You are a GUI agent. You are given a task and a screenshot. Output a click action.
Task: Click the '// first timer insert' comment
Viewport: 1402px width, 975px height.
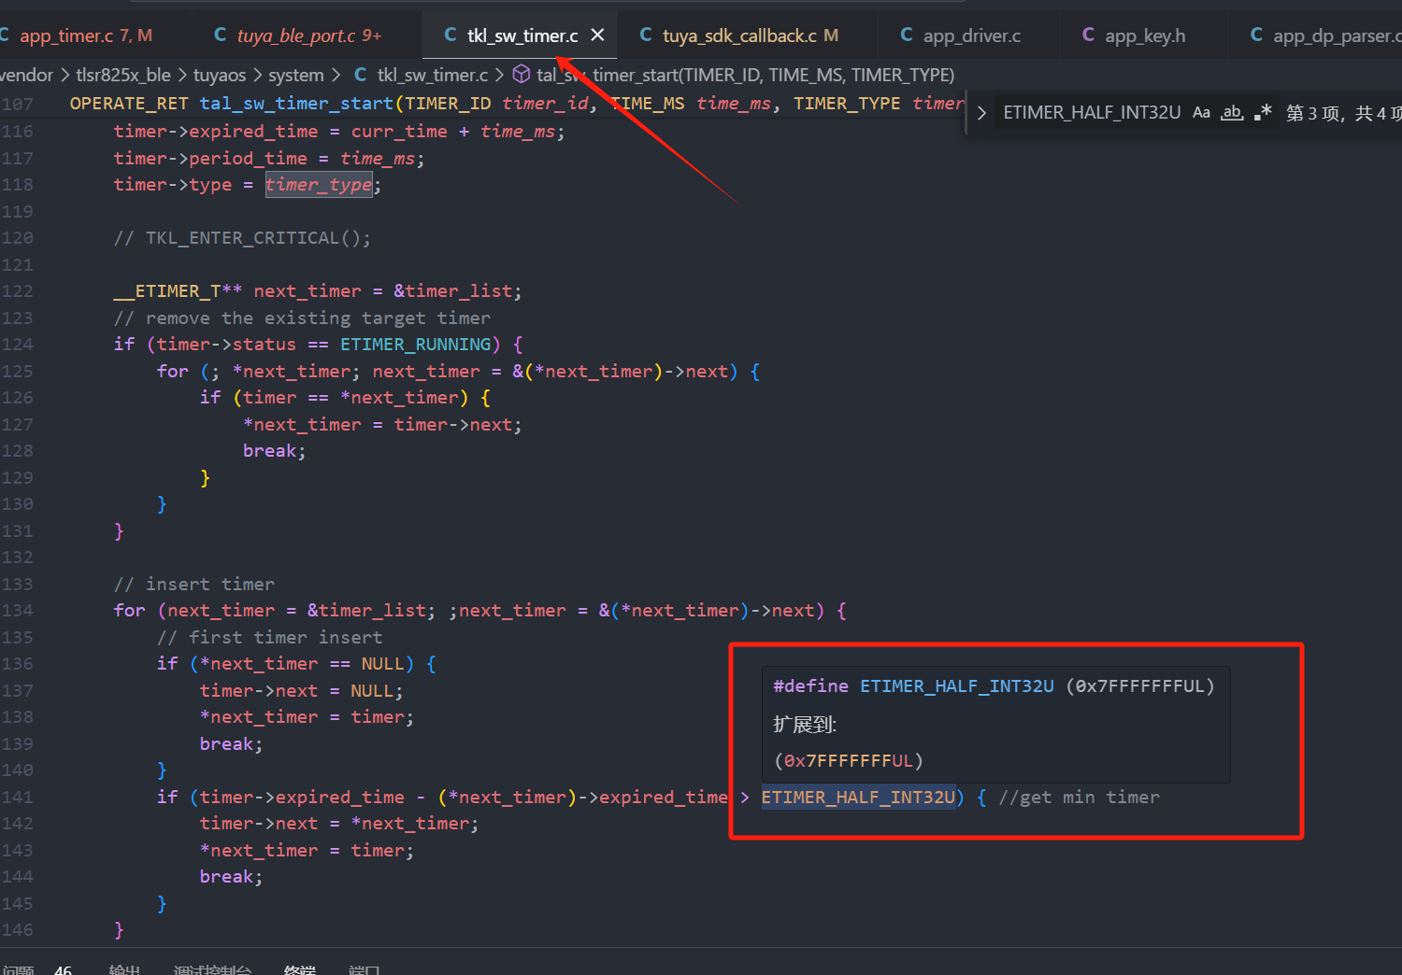(x=270, y=638)
